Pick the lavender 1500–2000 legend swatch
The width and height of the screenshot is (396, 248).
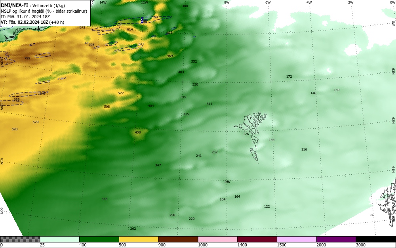(297, 239)
